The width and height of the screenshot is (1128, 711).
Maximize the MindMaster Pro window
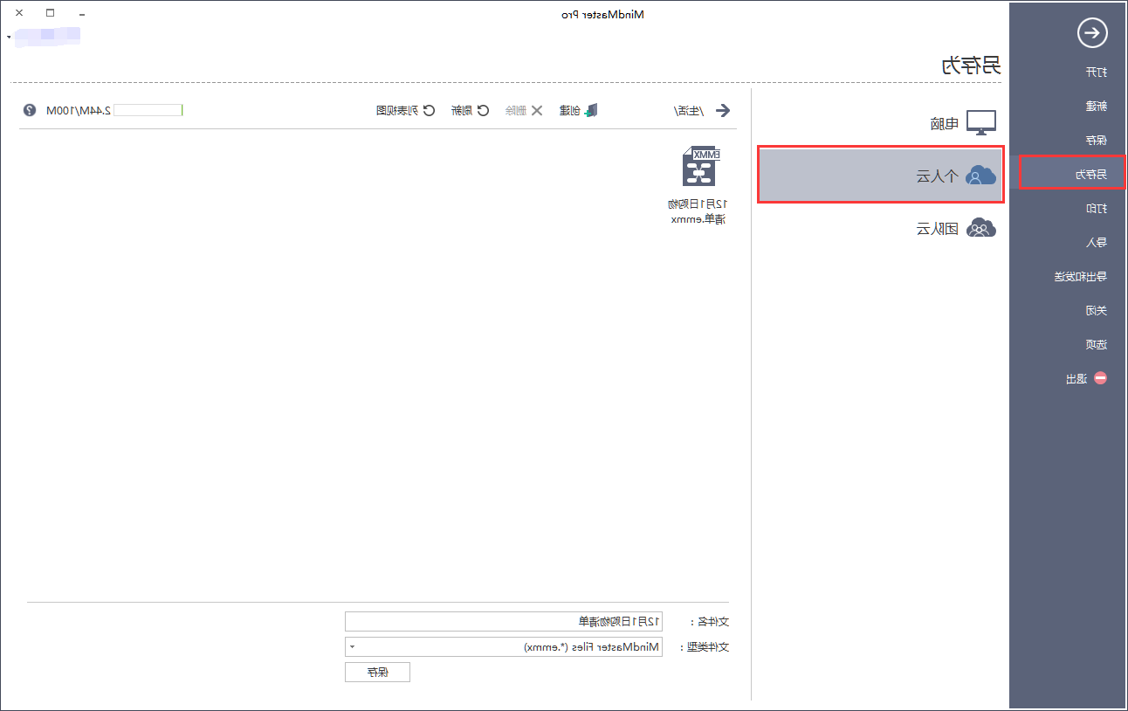(x=50, y=13)
